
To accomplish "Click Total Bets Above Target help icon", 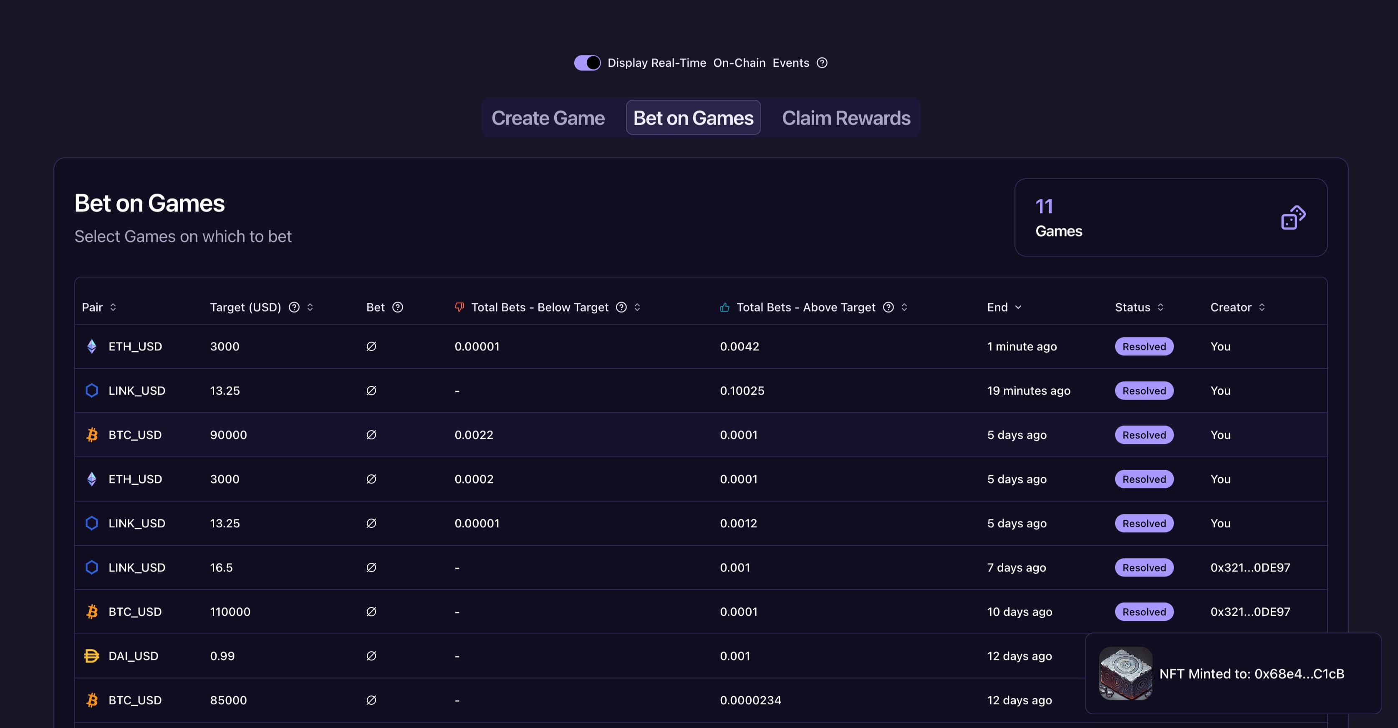I will click(888, 307).
